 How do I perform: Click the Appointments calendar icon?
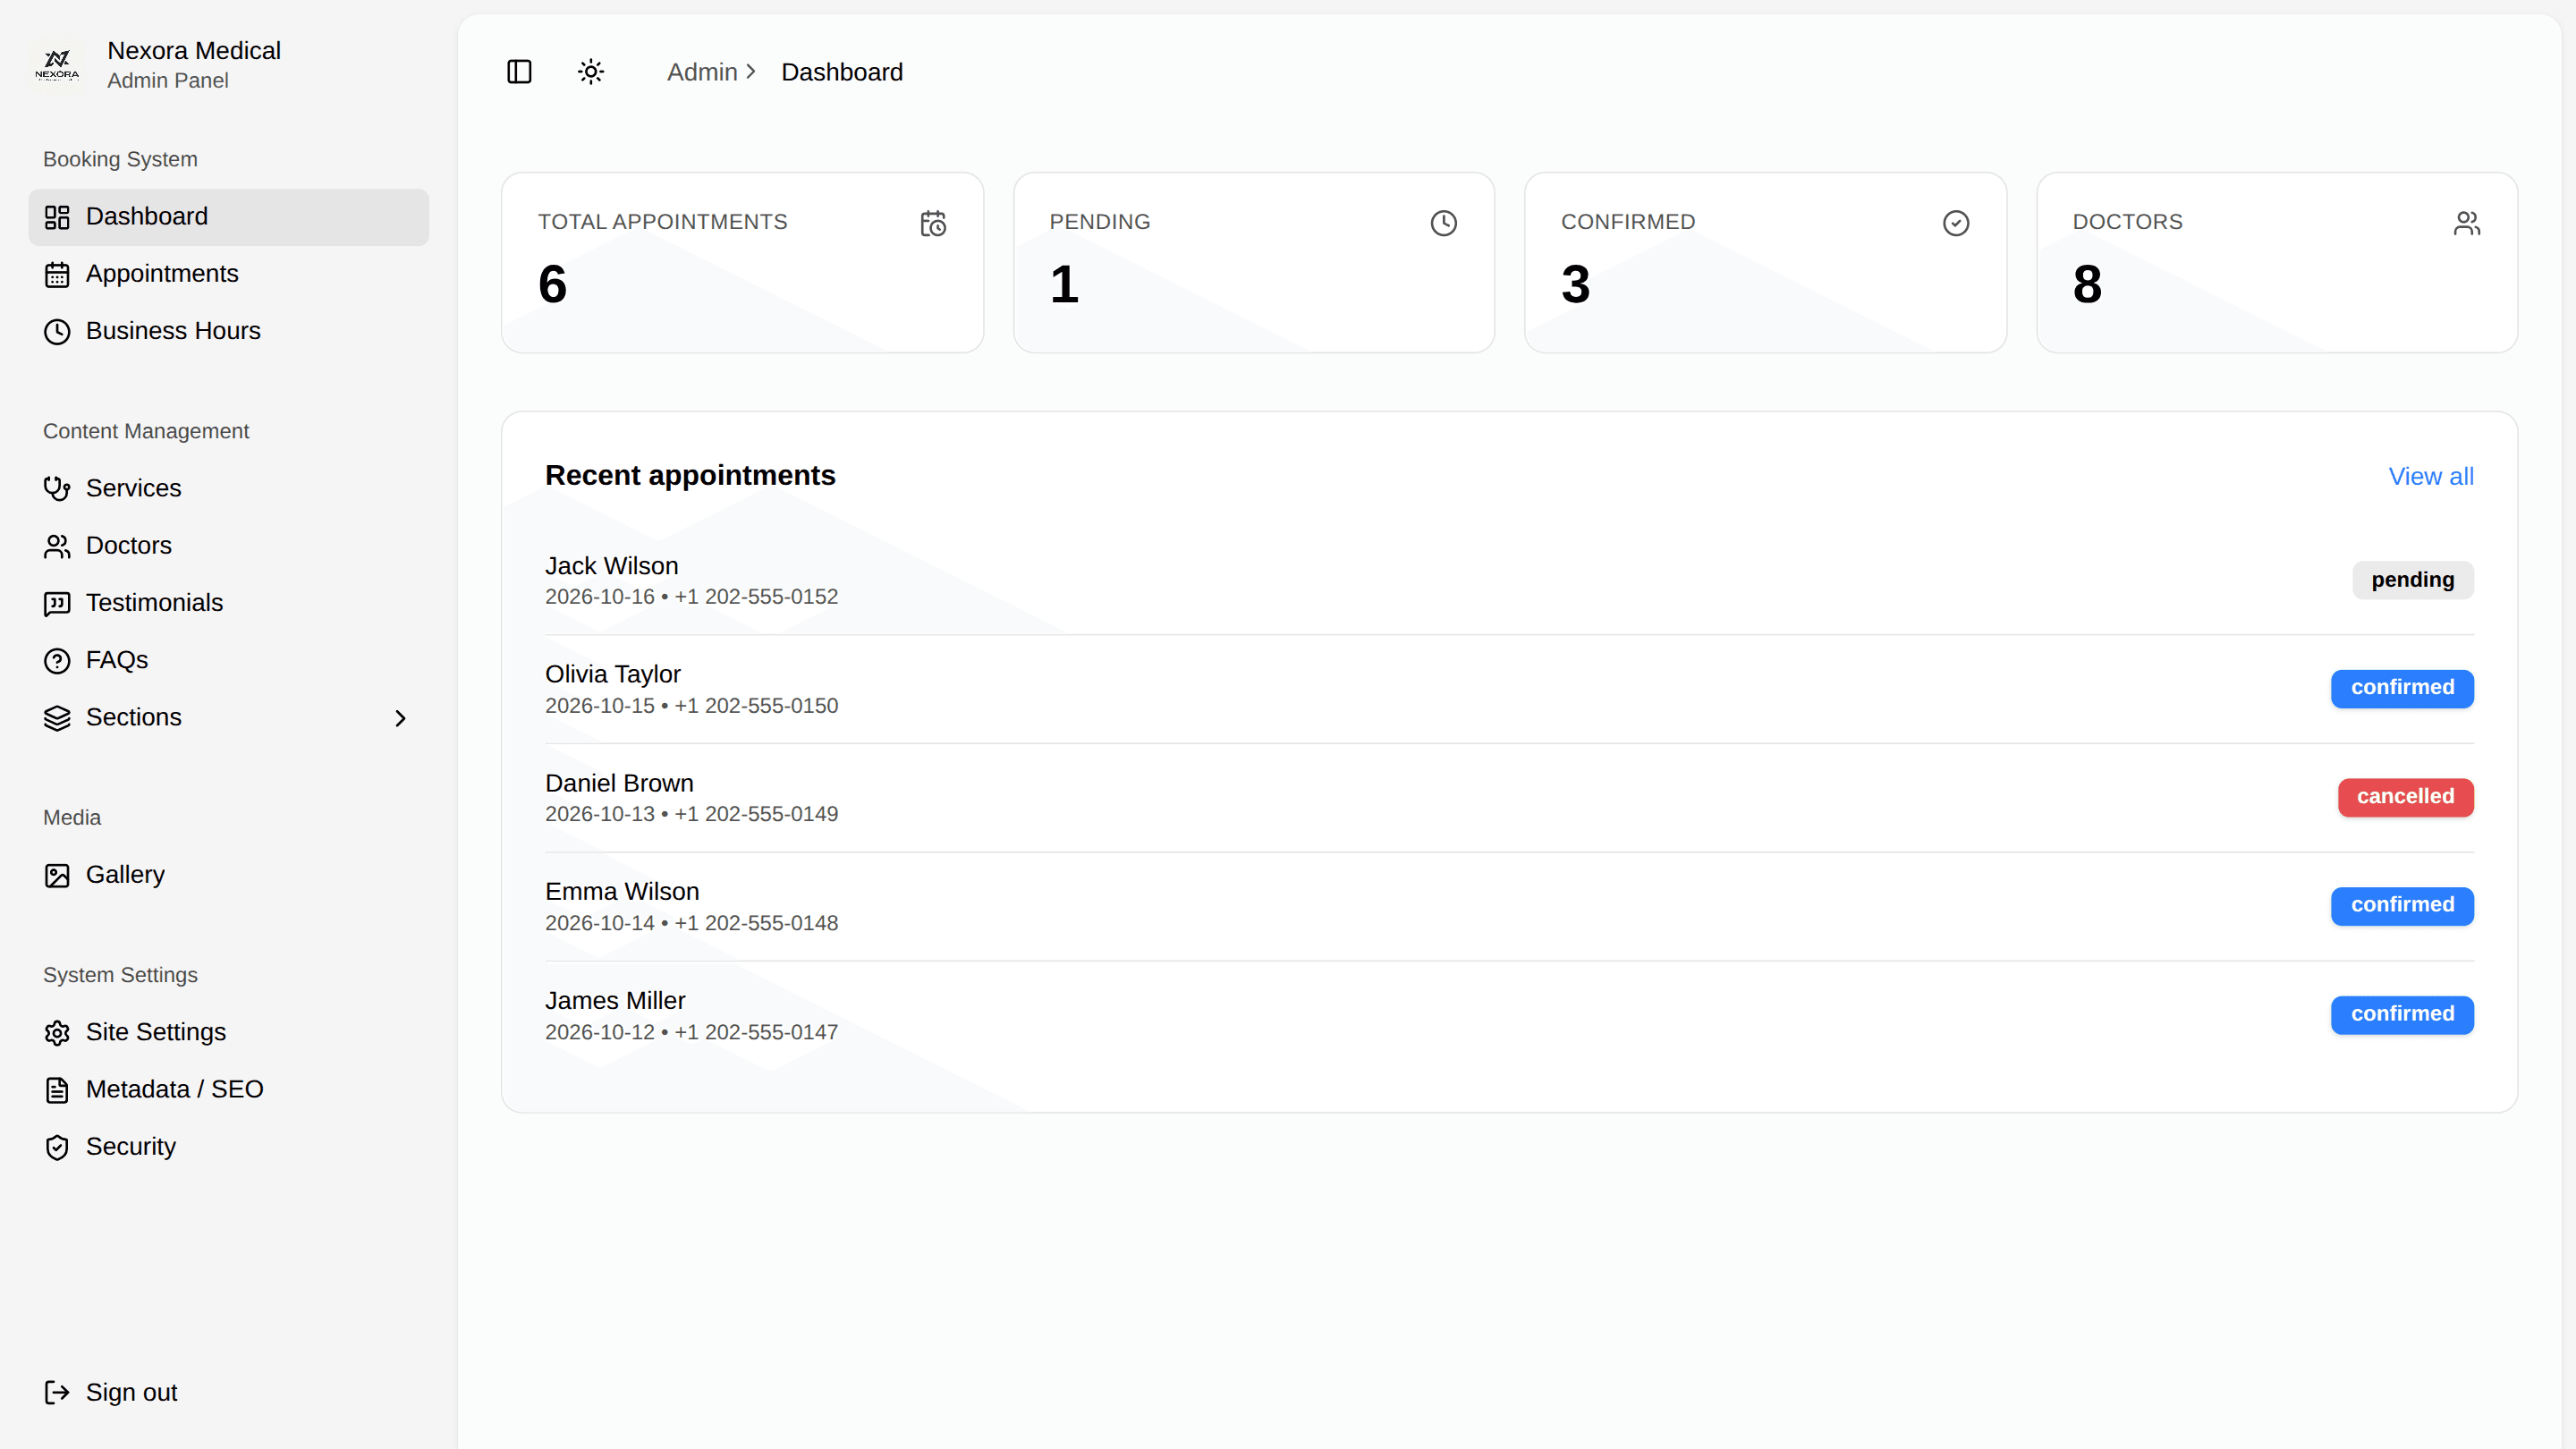point(57,274)
